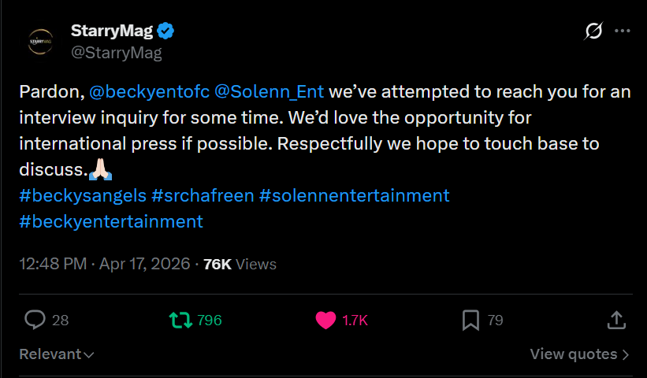Unlike the post via pink heart
647x378 pixels.
click(x=326, y=320)
